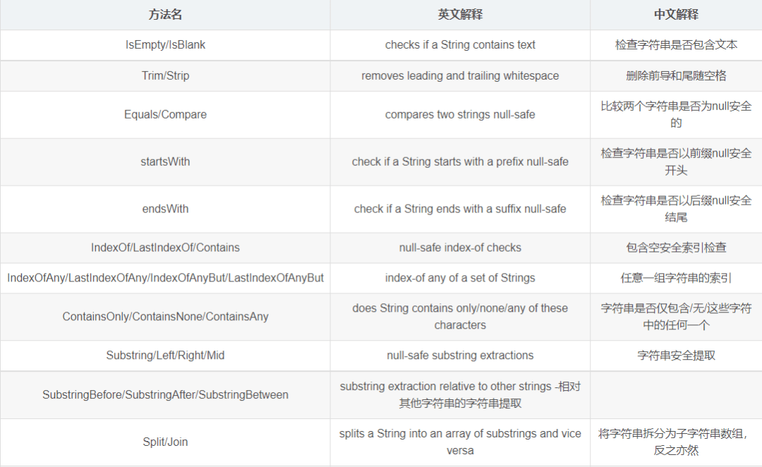Viewport: 762px width, 467px height.
Task: Click the IndexOfAny/LastIndexOfAny method cell
Action: coord(165,278)
